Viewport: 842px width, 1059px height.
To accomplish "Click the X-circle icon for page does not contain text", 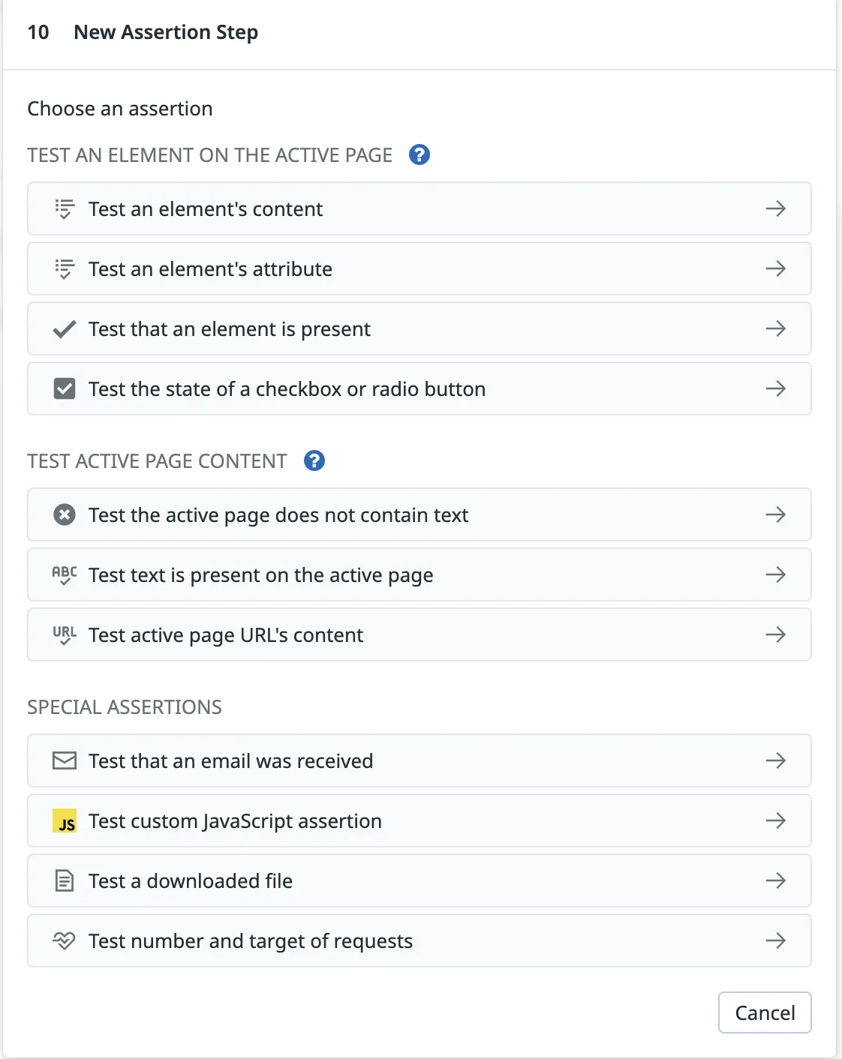I will 65,514.
